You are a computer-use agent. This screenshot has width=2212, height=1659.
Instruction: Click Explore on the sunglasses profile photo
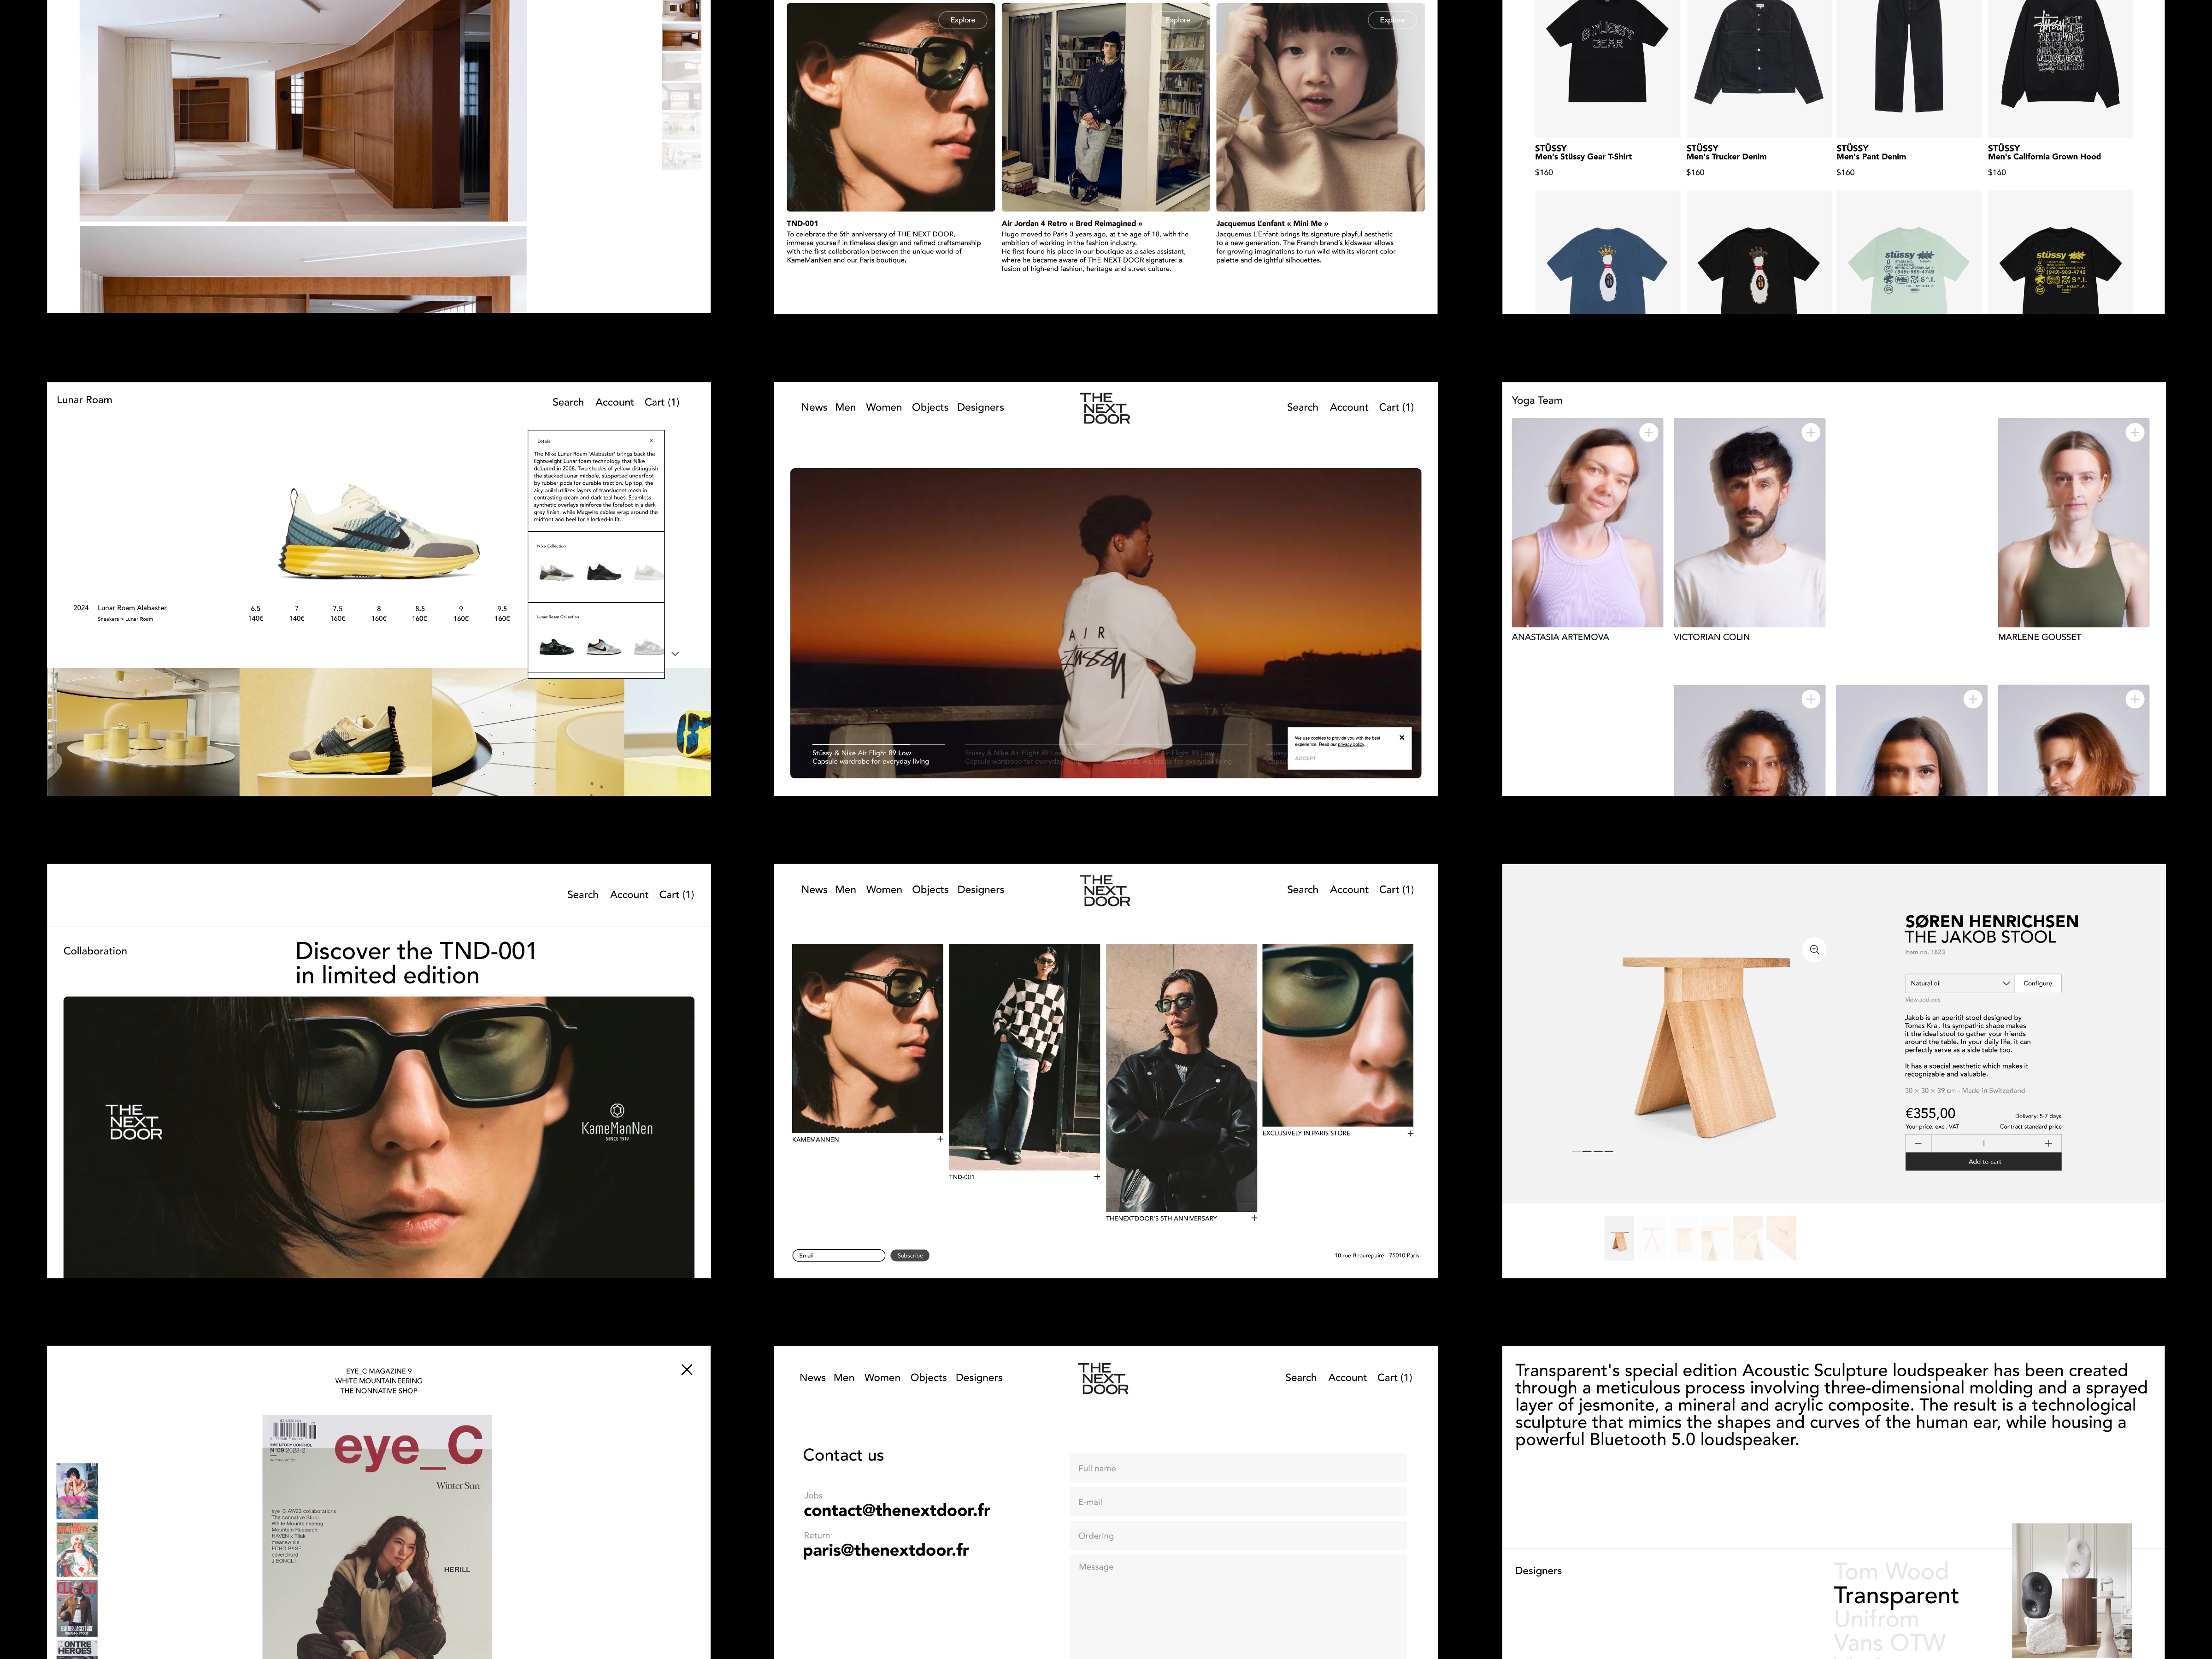tap(963, 20)
